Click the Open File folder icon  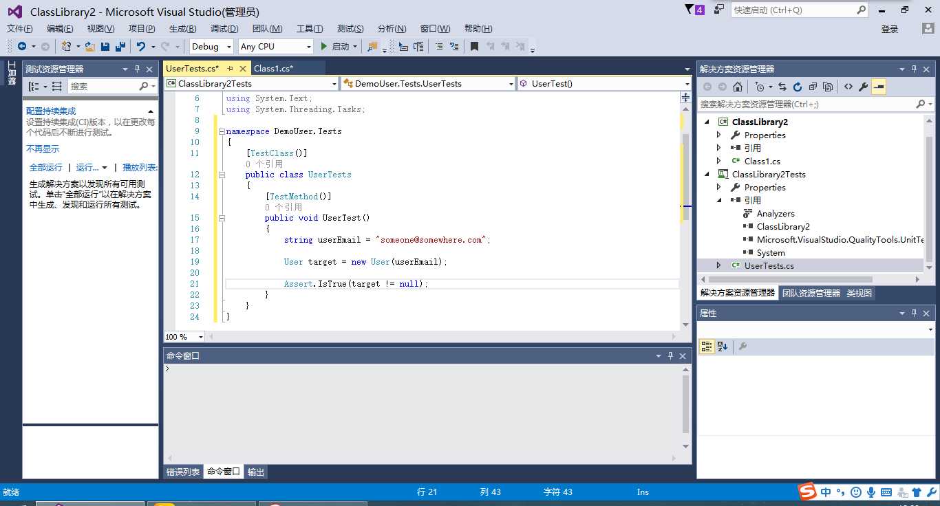(x=90, y=46)
